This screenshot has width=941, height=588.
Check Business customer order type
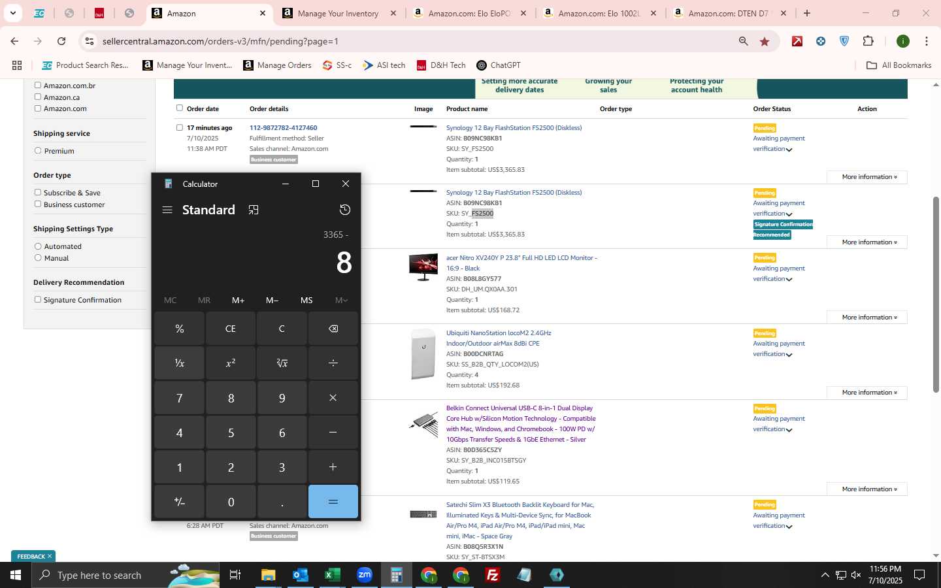click(x=38, y=204)
